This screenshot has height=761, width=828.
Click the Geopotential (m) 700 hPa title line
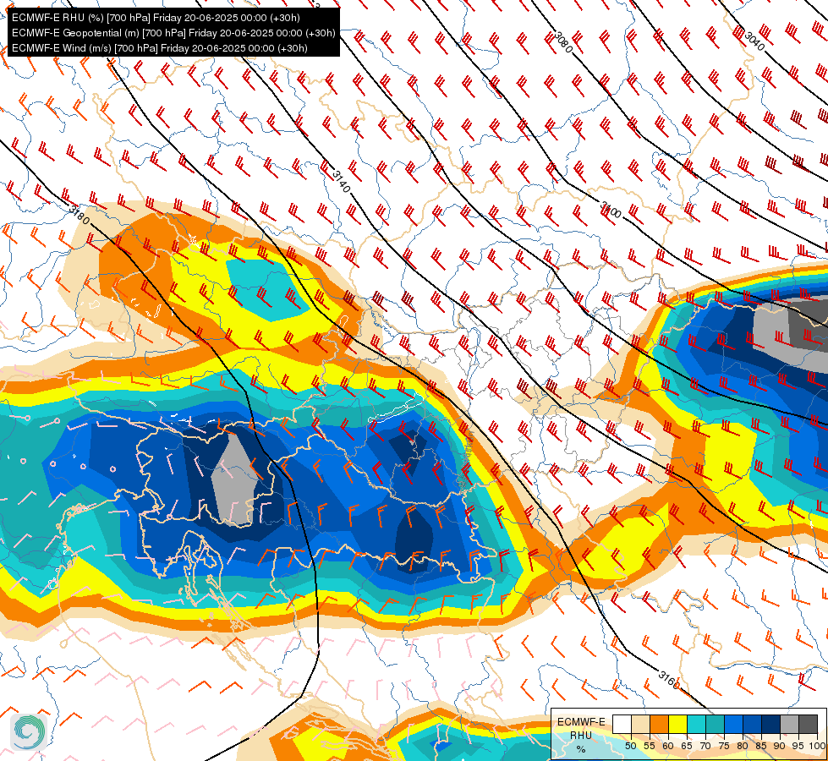tap(173, 33)
